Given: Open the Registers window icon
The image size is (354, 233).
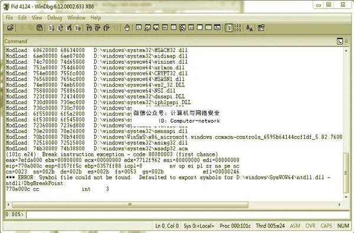Looking at the screenshot, I should [165, 28].
